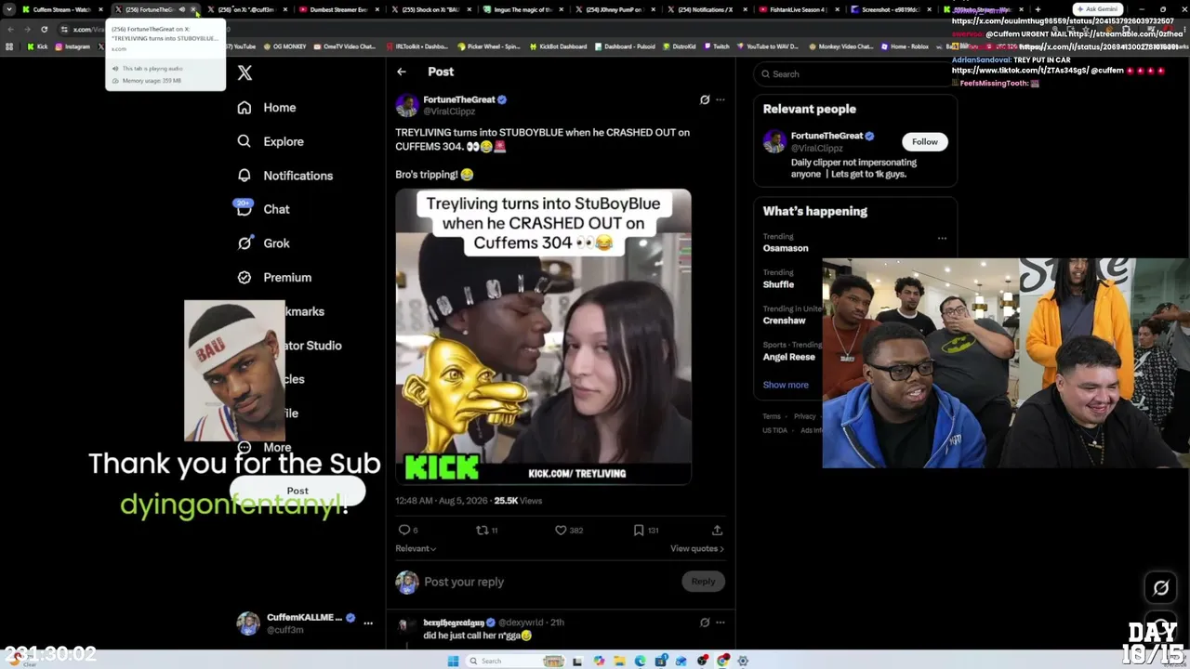1190x669 pixels.
Task: Open account menu dots next to CuffemKALLME
Action: tap(368, 623)
